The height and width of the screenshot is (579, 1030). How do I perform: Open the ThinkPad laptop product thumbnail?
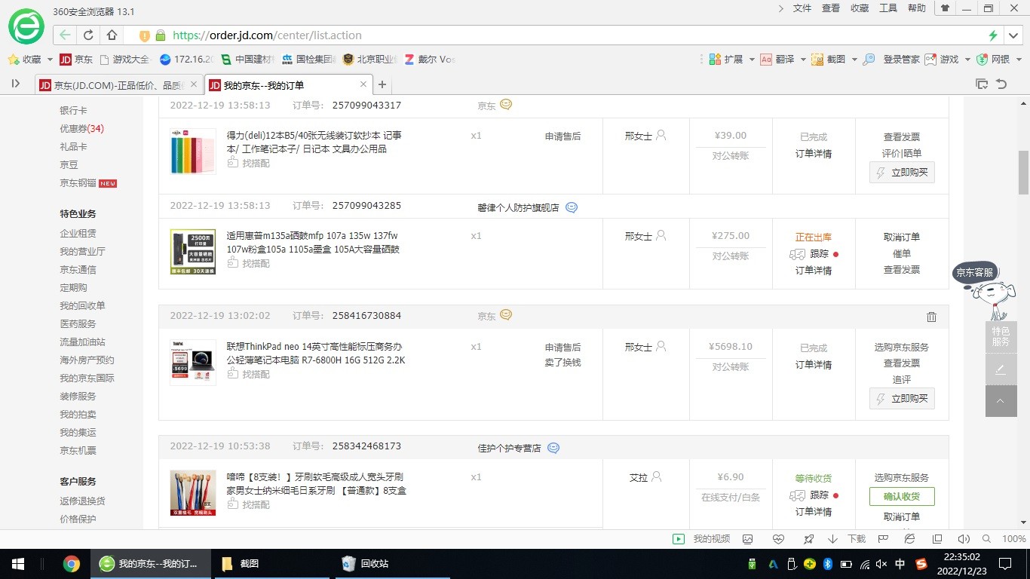point(193,363)
